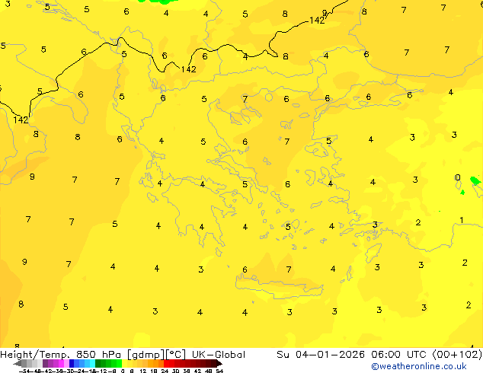This screenshot has width=483, height=373.
Task: Pick the light pink swatch in the legend
Action: pyautogui.click(x=66, y=364)
